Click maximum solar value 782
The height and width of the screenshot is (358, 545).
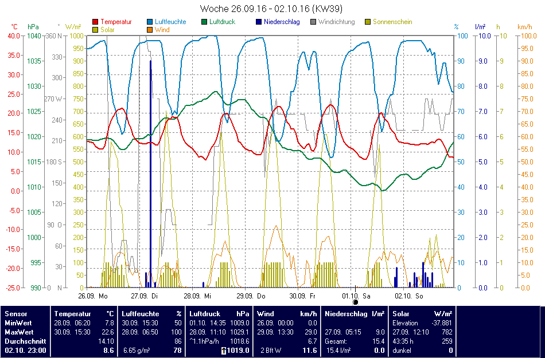(447, 332)
